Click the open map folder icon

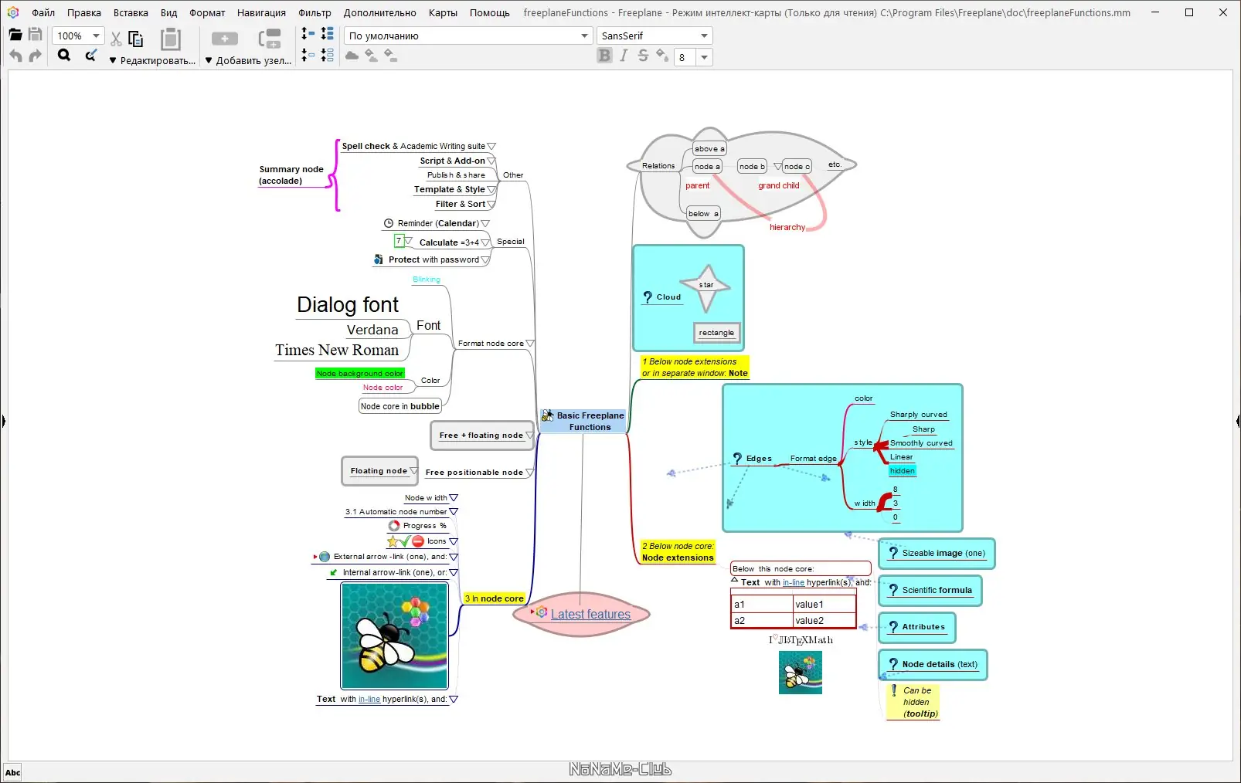(15, 35)
